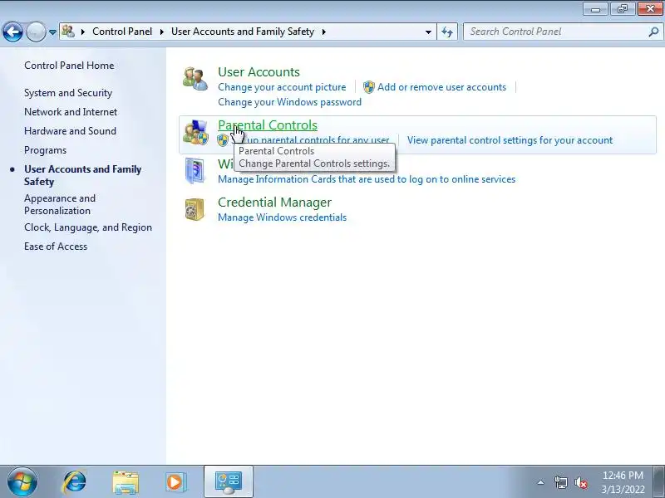Open the address bar history dropdown

tap(428, 32)
